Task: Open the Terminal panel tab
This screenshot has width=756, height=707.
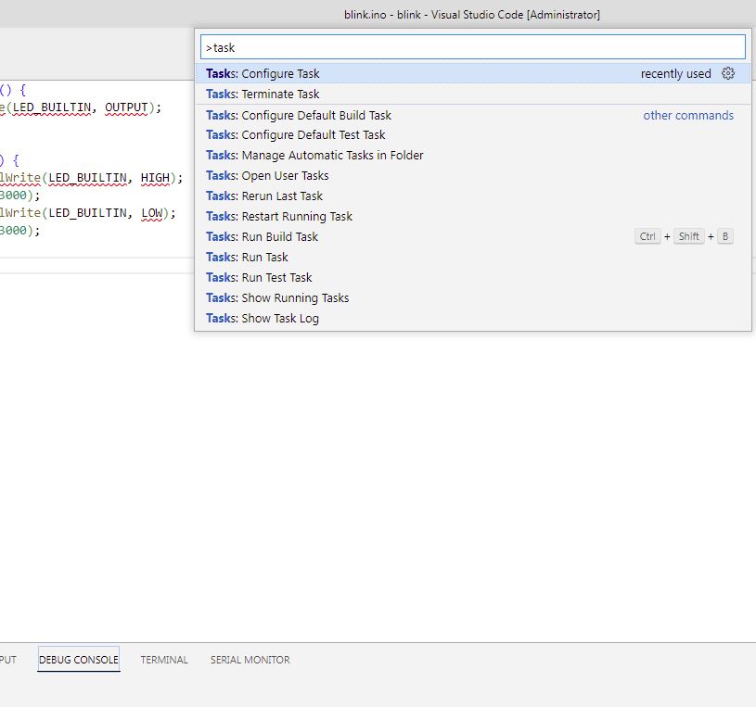Action: click(164, 660)
